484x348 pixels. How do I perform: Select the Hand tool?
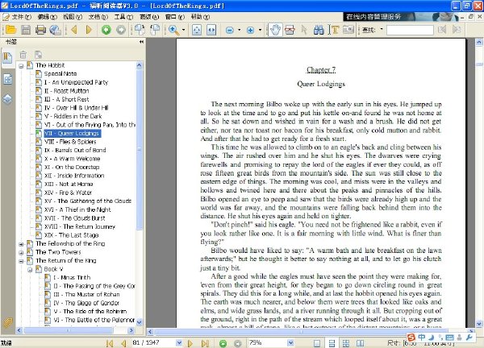pyautogui.click(x=275, y=30)
